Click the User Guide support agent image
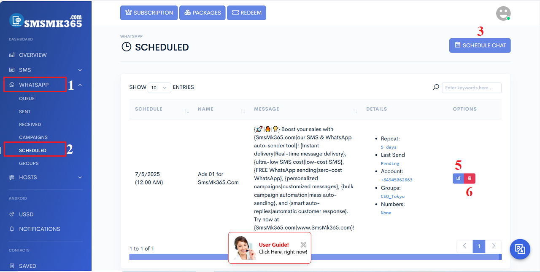 (x=244, y=248)
